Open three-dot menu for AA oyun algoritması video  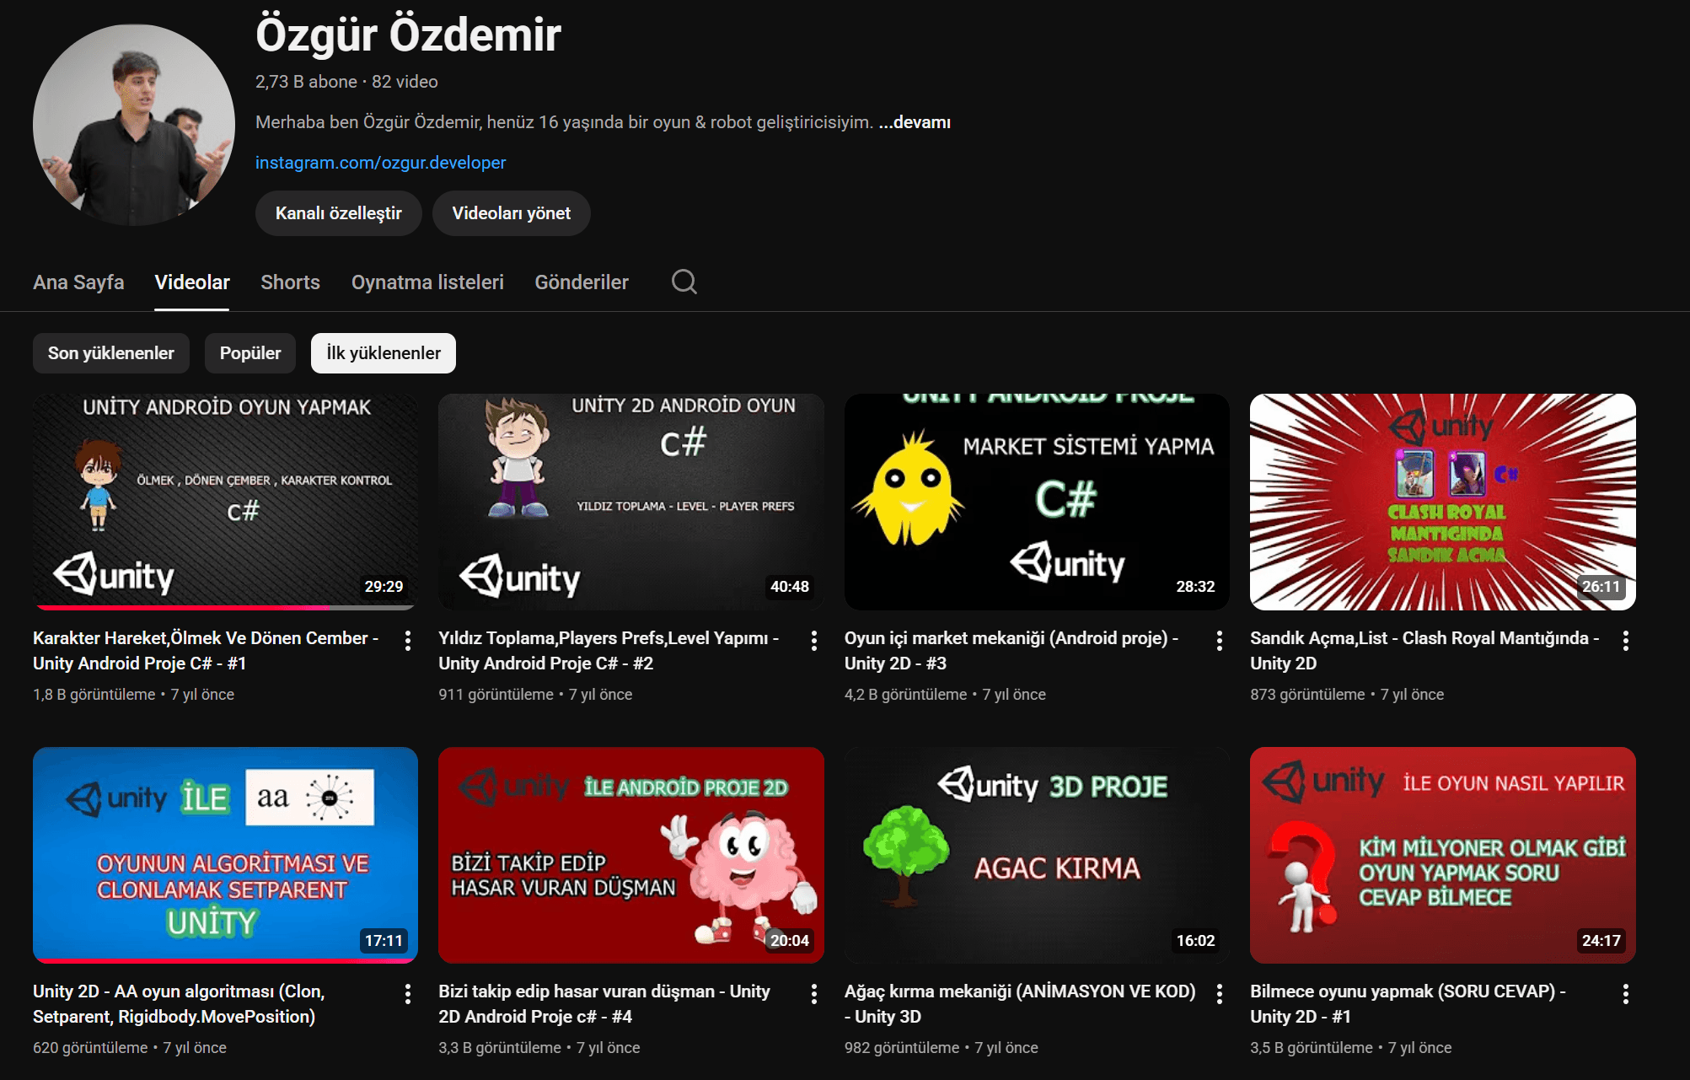click(408, 994)
